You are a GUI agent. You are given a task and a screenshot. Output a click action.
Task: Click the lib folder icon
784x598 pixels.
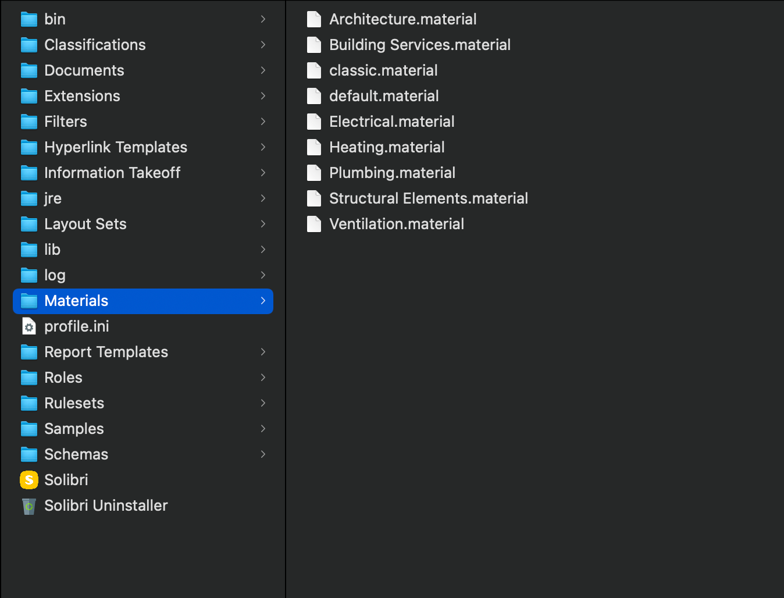(x=29, y=250)
